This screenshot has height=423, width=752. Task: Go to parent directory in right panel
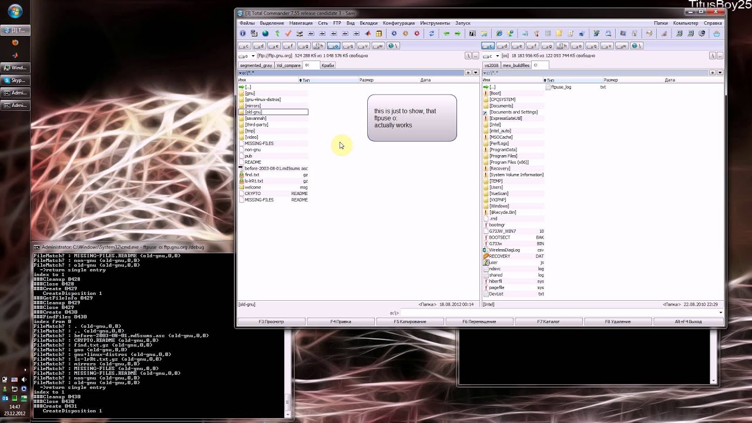[720, 56]
